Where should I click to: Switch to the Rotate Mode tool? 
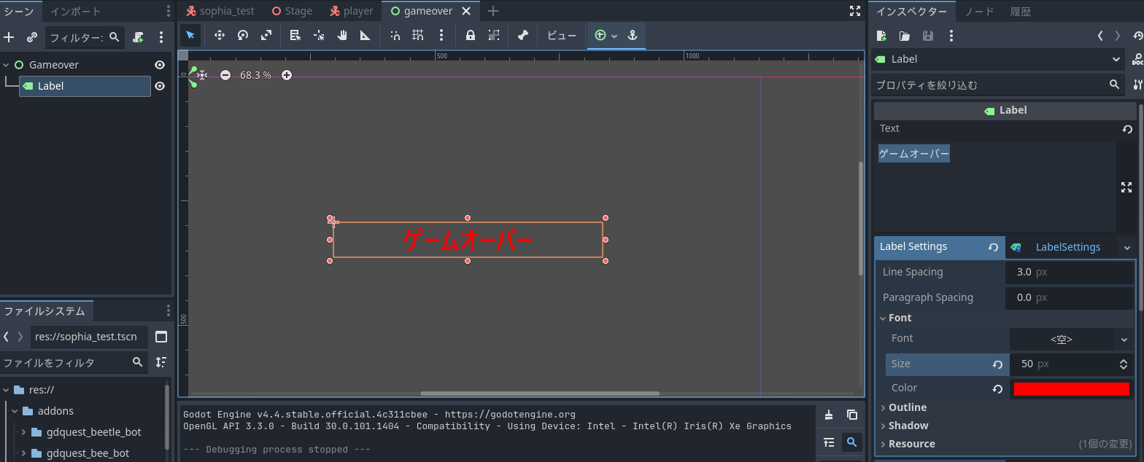[243, 35]
